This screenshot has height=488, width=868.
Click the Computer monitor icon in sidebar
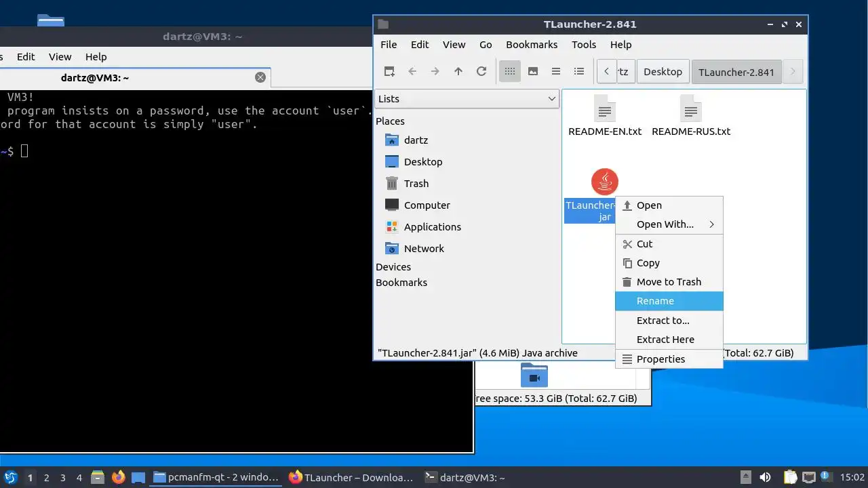click(x=392, y=205)
